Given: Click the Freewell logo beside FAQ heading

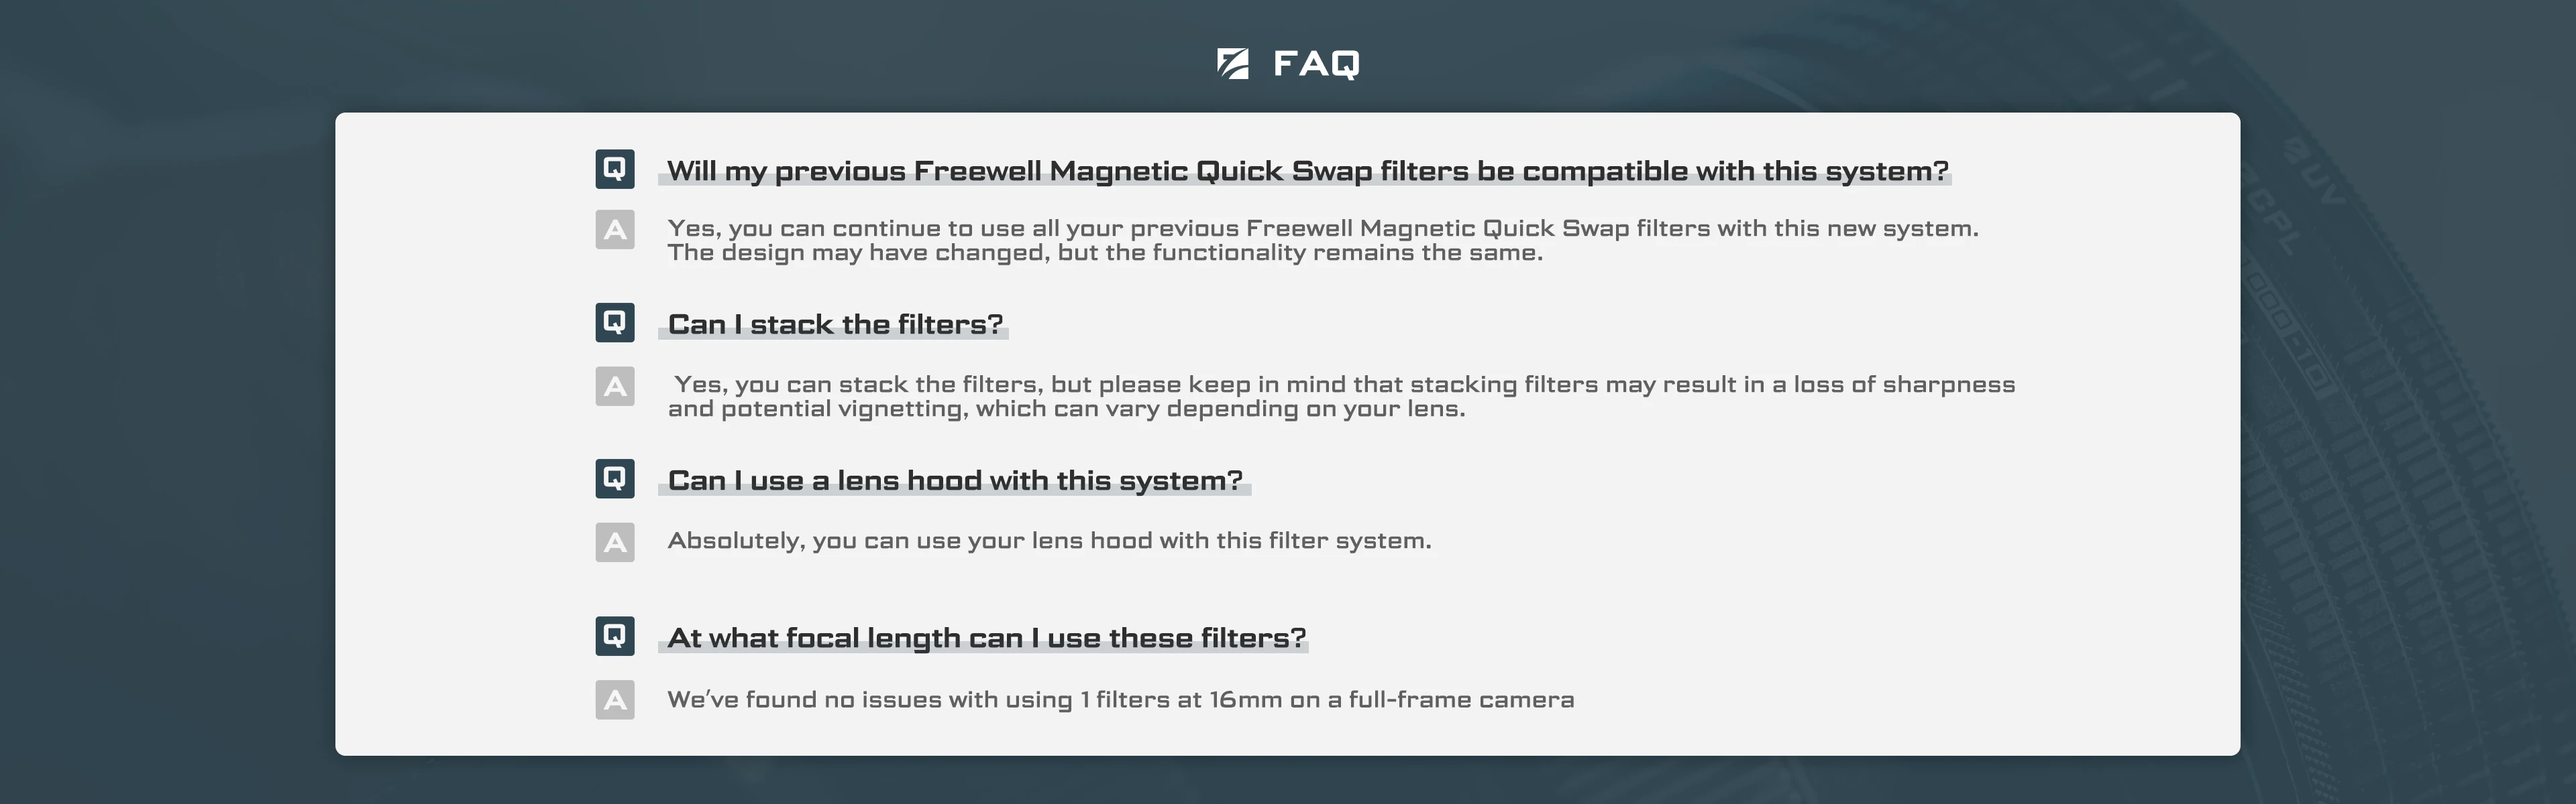Looking at the screenshot, I should [x=1232, y=63].
